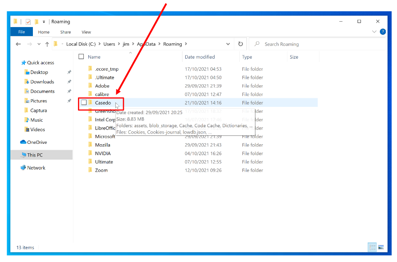This screenshot has height=262, width=397.
Task: Click the 21/10/2021 14:16 date cell
Action: click(x=203, y=103)
